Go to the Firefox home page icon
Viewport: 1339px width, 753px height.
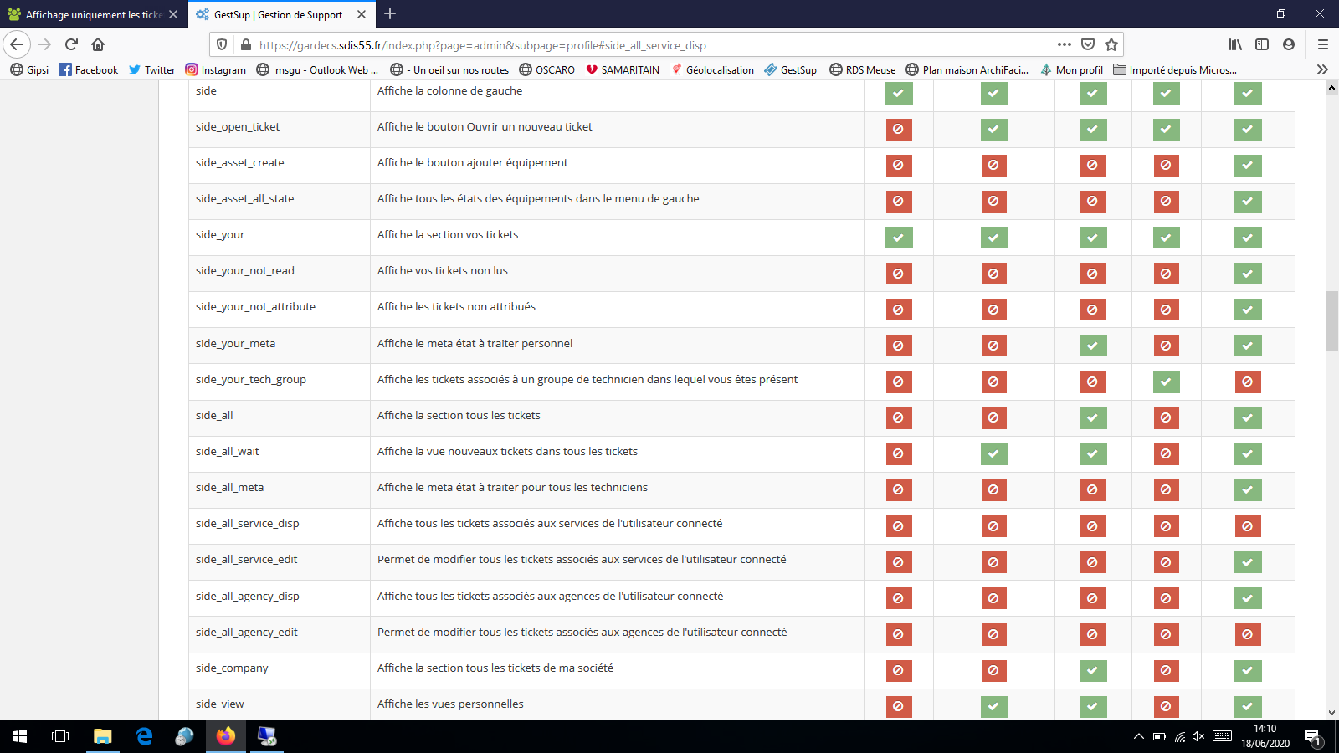click(x=98, y=44)
